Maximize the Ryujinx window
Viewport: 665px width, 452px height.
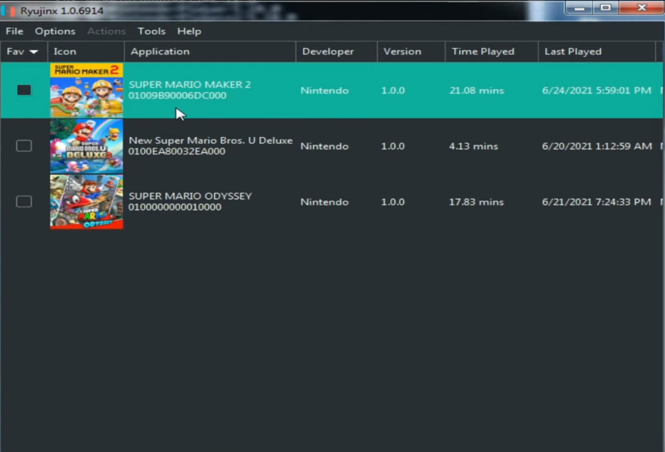[x=606, y=8]
